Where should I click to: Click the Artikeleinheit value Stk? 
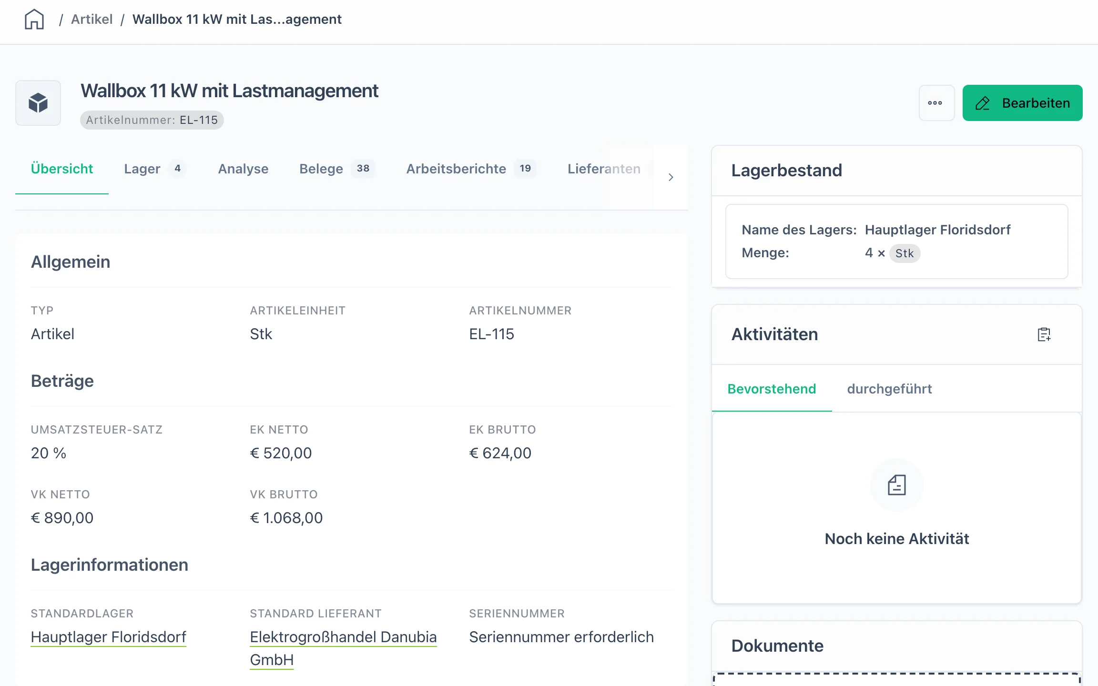(x=261, y=334)
